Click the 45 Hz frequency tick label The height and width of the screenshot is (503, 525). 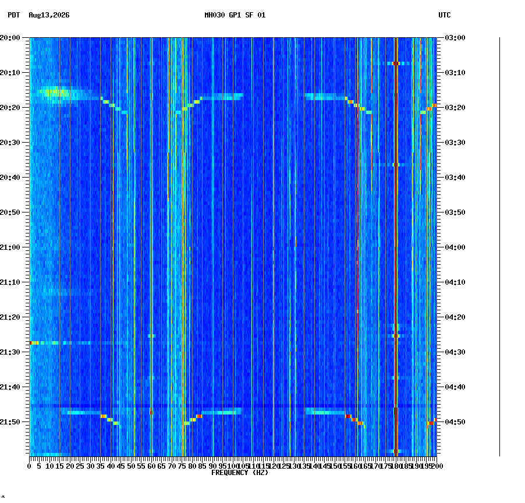tap(121, 466)
